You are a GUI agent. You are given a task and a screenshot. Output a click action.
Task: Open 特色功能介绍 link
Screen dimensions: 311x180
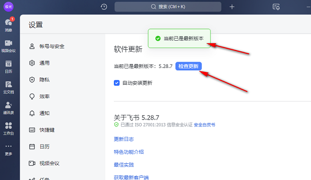pyautogui.click(x=129, y=152)
